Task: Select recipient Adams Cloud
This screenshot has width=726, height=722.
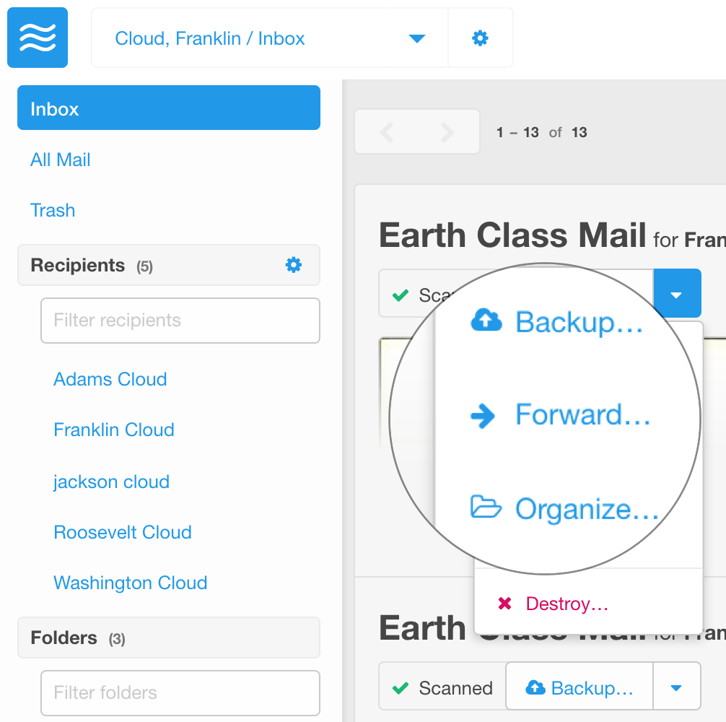Action: (x=110, y=379)
